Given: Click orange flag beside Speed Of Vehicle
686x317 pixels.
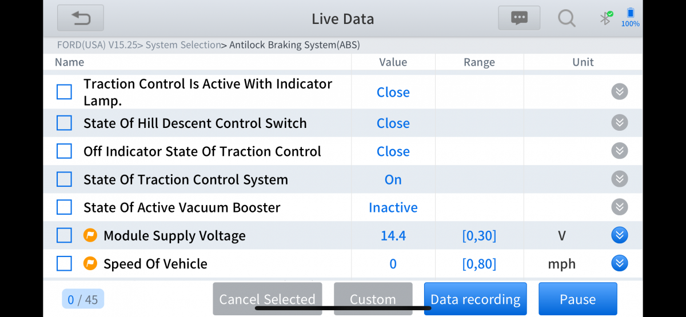Looking at the screenshot, I should click(90, 263).
